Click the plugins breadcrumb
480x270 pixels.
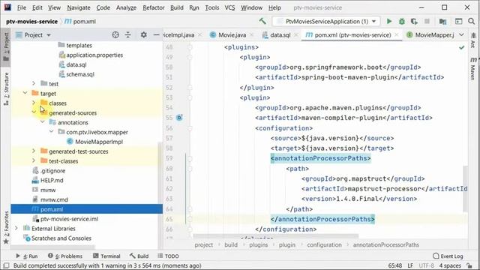coord(258,245)
